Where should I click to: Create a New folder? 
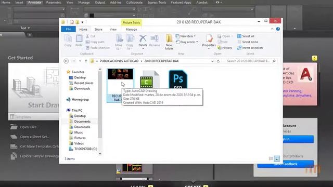pos(169,42)
